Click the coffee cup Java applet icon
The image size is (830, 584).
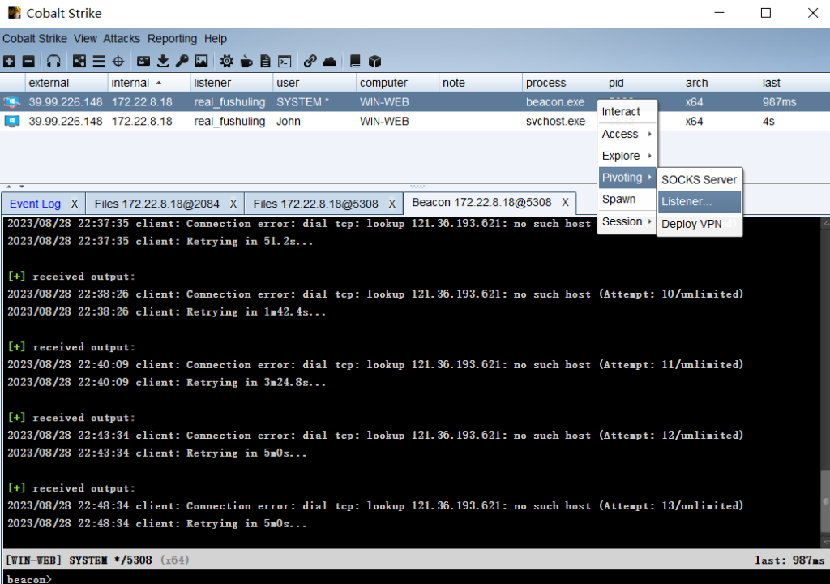[x=246, y=62]
